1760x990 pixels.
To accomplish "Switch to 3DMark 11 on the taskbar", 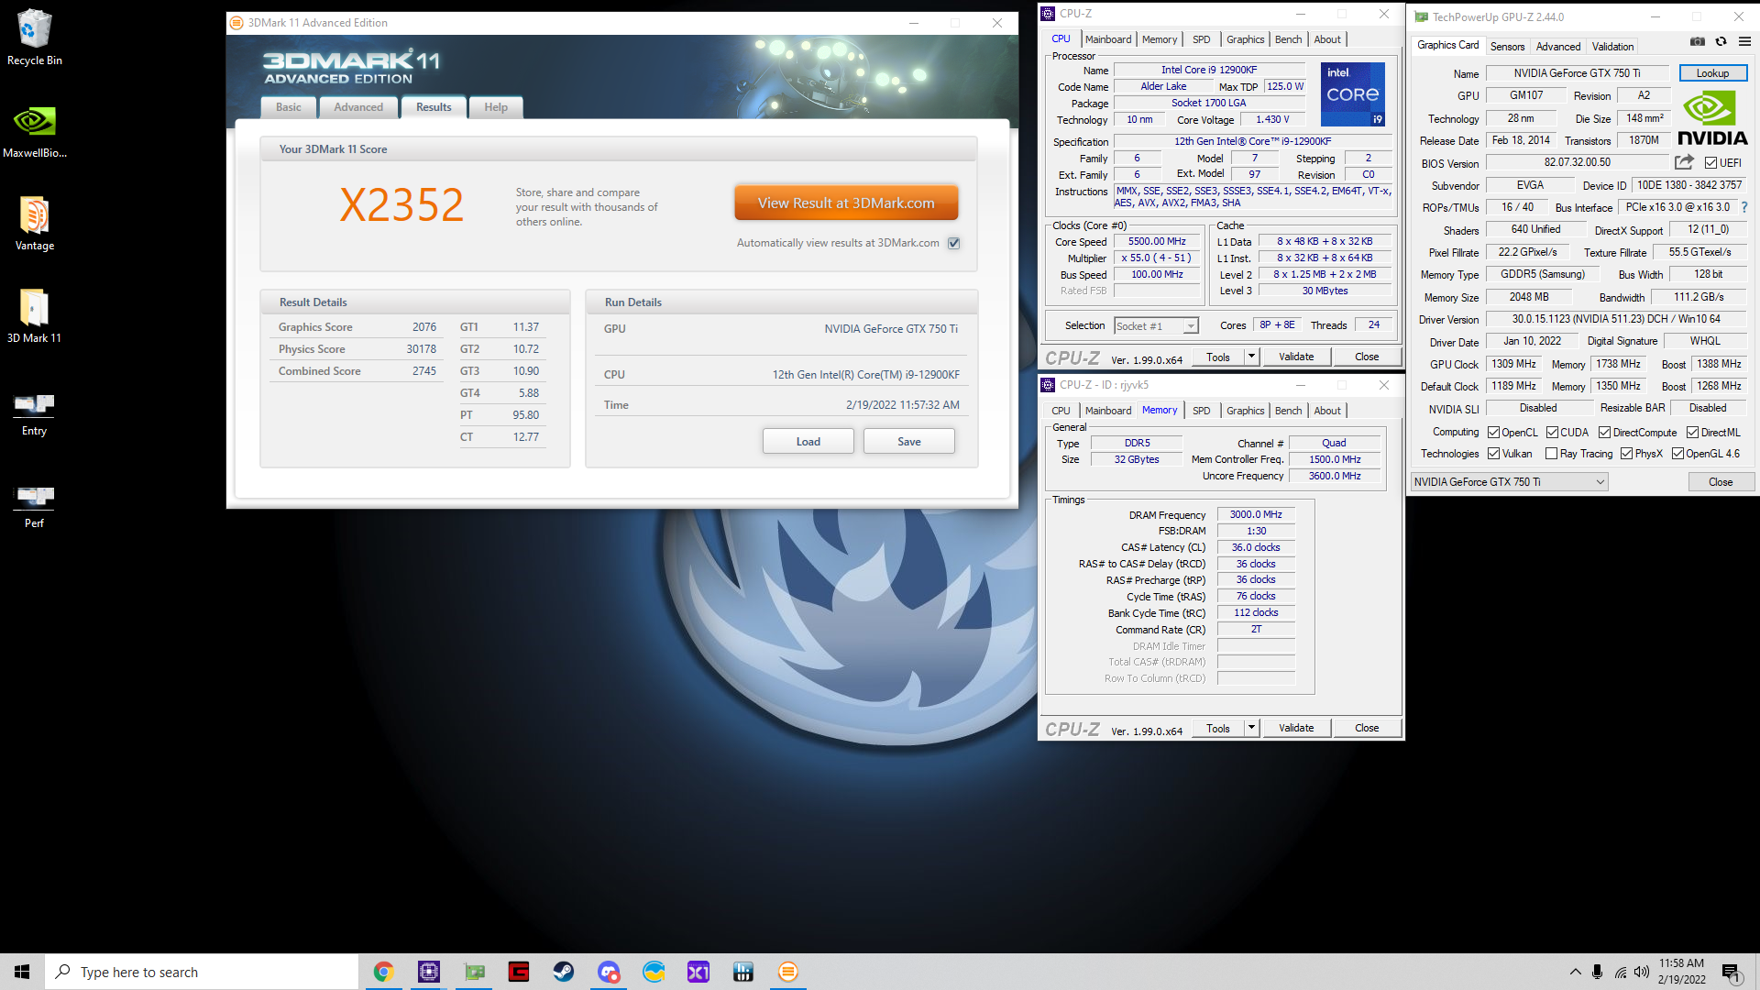I will [788, 972].
